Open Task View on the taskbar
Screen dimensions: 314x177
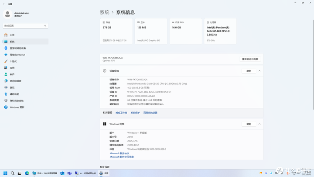[x=19, y=174]
